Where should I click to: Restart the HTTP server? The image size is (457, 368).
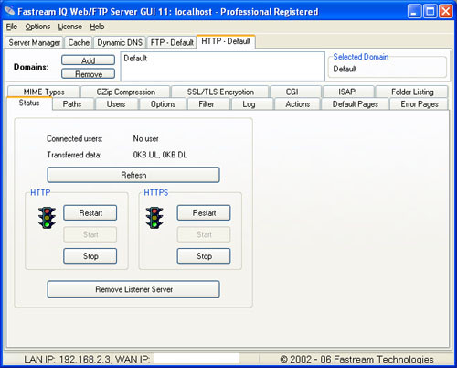[90, 212]
